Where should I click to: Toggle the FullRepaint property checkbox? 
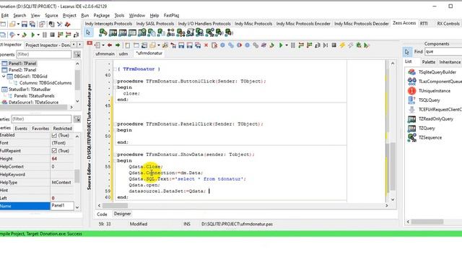pyautogui.click(x=54, y=151)
